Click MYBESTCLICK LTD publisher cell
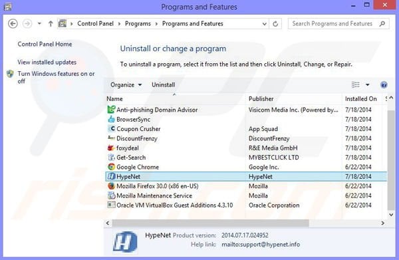The height and width of the screenshot is (260, 399). [274, 157]
